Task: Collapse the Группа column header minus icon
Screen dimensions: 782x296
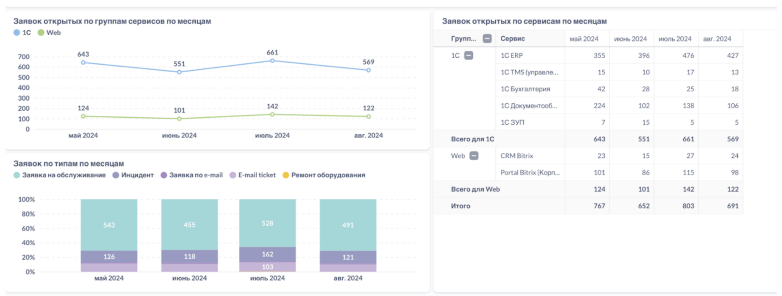Action: point(487,39)
